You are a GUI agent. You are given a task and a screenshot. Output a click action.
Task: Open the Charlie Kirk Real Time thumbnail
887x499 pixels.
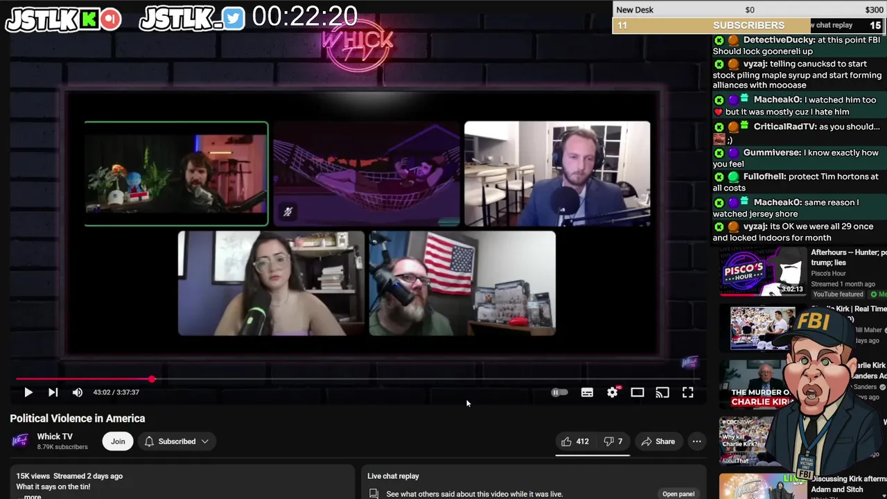[762, 328]
